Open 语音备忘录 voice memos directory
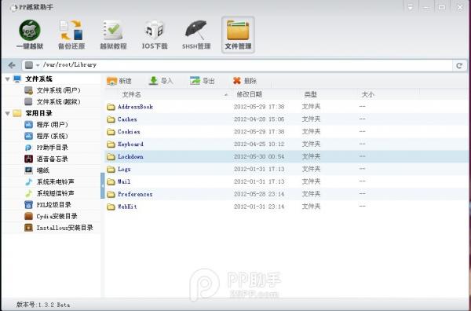Viewport: 471px width, 311px height. pyautogui.click(x=46, y=159)
